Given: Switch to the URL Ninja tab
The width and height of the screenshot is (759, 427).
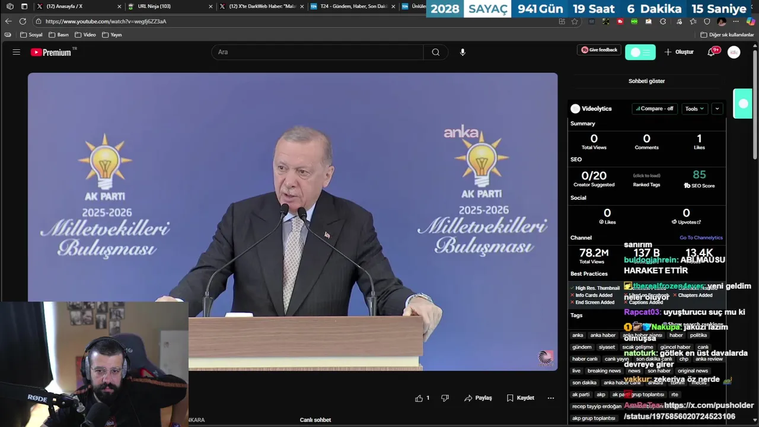Looking at the screenshot, I should tap(169, 7).
